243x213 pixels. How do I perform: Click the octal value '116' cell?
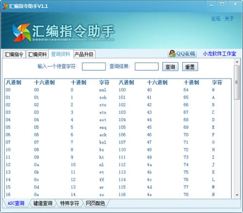pos(122,195)
